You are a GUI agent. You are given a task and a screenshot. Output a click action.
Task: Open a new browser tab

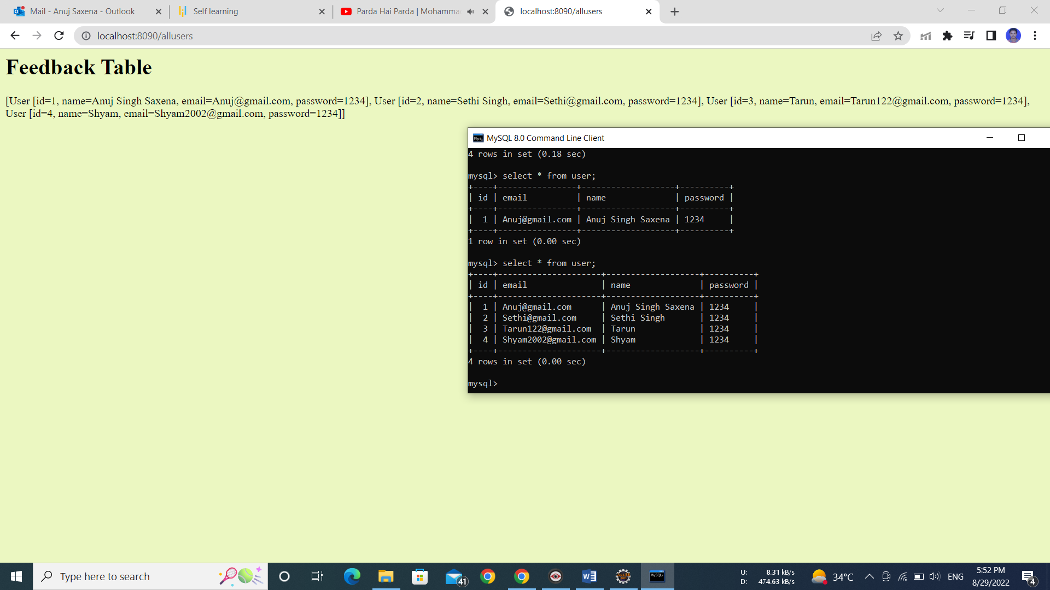click(674, 11)
